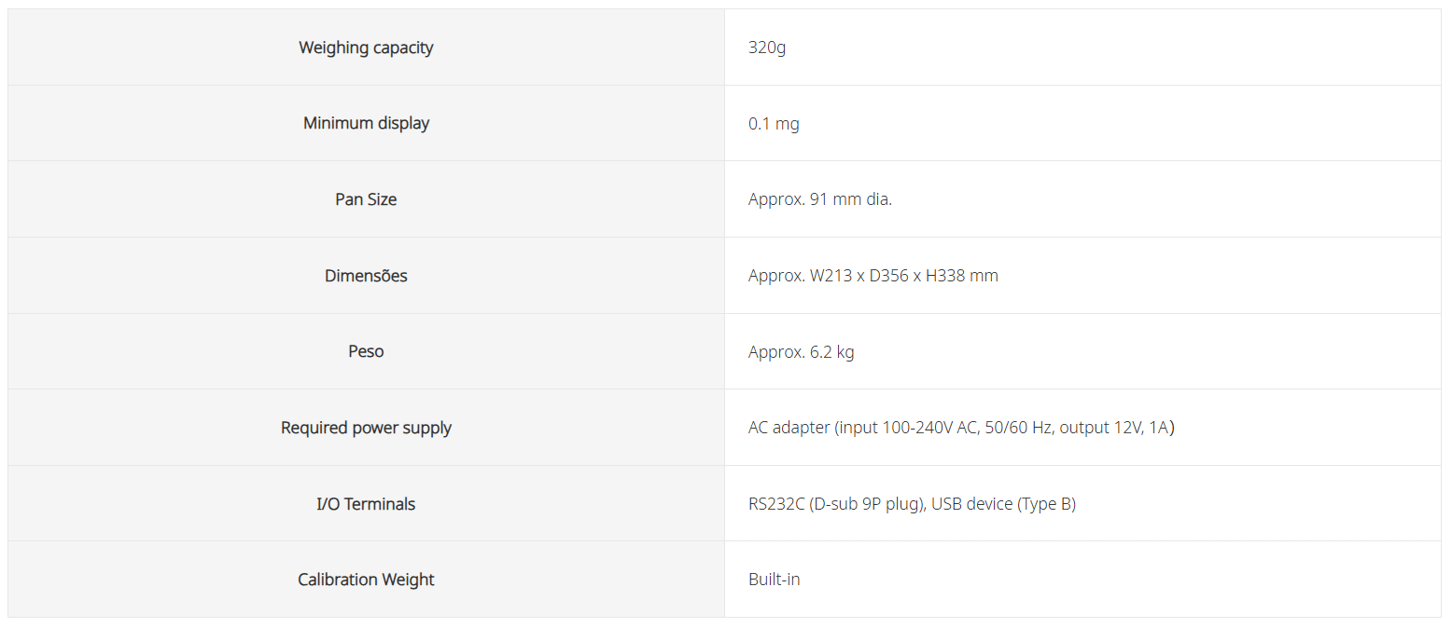The width and height of the screenshot is (1452, 628).
Task: Click the Dimensões label cell
Action: click(366, 276)
